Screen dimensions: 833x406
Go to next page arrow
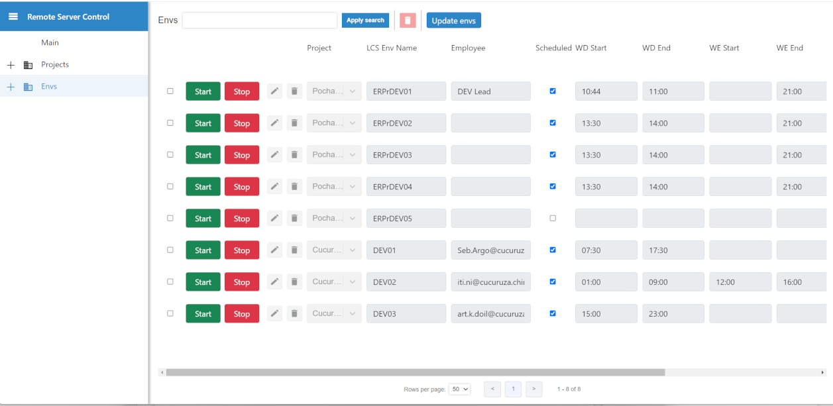pos(534,389)
